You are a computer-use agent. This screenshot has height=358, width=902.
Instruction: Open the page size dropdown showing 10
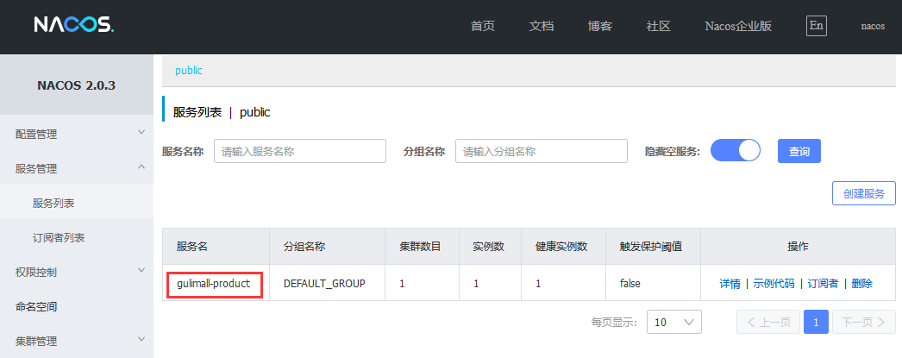click(674, 322)
